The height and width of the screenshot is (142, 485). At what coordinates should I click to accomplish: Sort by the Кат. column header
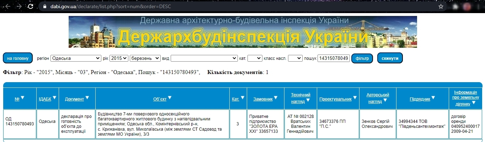click(235, 99)
